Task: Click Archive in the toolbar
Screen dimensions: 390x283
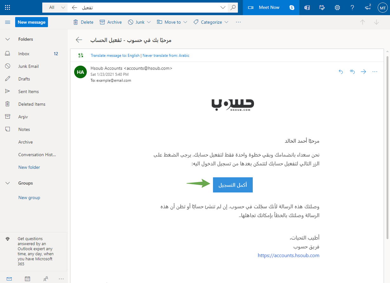Action: [x=111, y=22]
